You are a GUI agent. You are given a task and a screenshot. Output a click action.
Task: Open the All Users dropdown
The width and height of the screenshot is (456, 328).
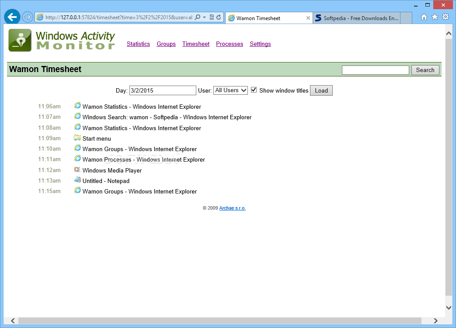[230, 90]
